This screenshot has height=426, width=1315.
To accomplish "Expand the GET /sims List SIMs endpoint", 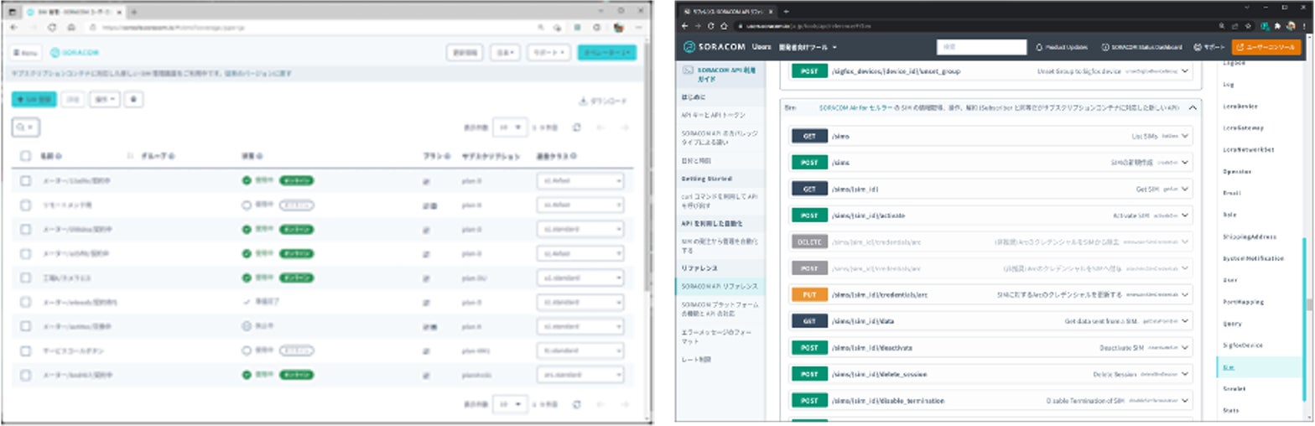I will [991, 135].
